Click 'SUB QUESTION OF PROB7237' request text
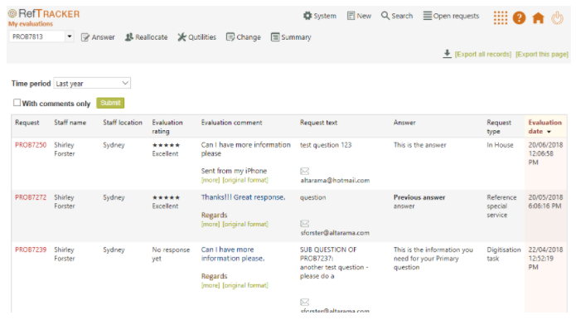This screenshot has width=576, height=320. [328, 255]
